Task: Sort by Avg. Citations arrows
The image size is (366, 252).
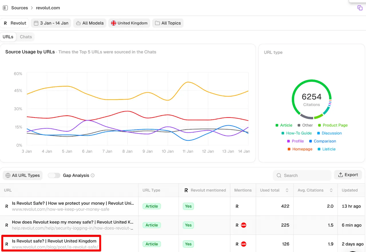Action: [x=331, y=190]
